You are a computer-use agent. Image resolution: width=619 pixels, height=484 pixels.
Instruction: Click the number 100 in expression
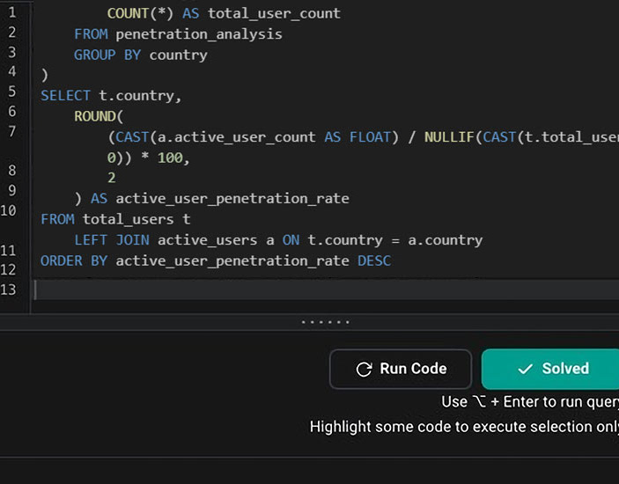tap(170, 158)
